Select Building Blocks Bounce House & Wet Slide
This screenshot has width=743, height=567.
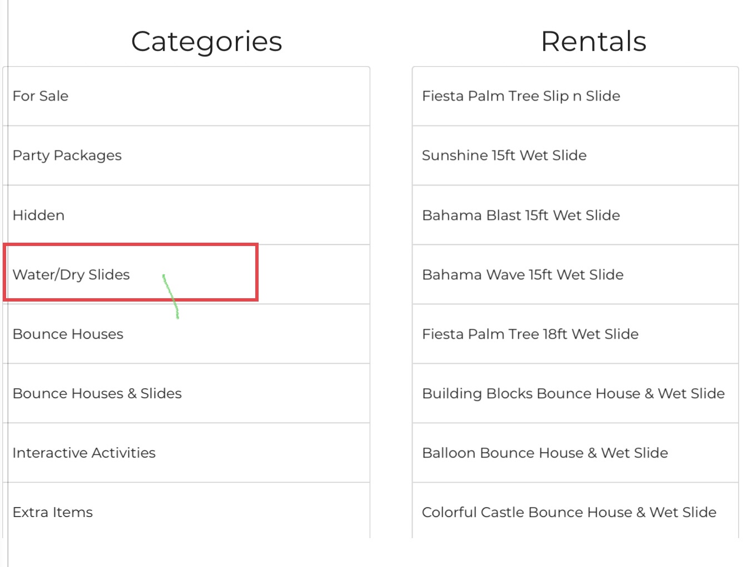pos(573,393)
